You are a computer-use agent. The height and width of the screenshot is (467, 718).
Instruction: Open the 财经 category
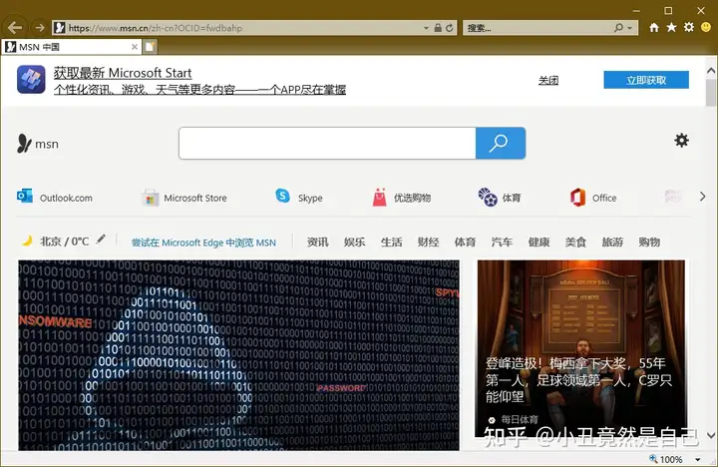[428, 241]
